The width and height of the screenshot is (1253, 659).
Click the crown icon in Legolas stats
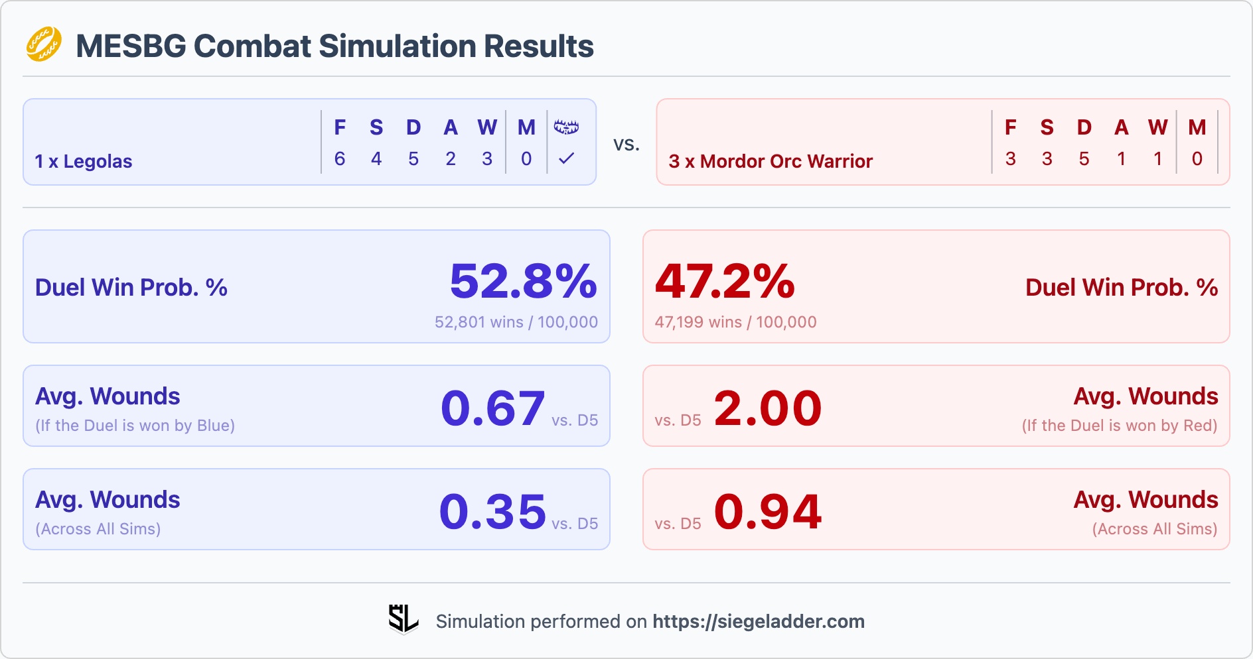coord(566,127)
